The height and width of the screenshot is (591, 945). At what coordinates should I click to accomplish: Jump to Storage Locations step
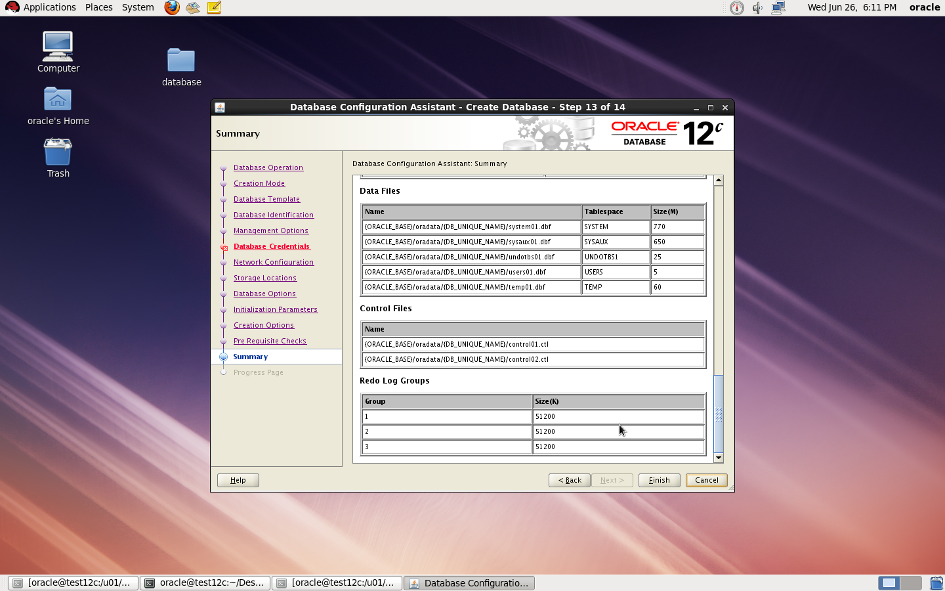pos(264,278)
